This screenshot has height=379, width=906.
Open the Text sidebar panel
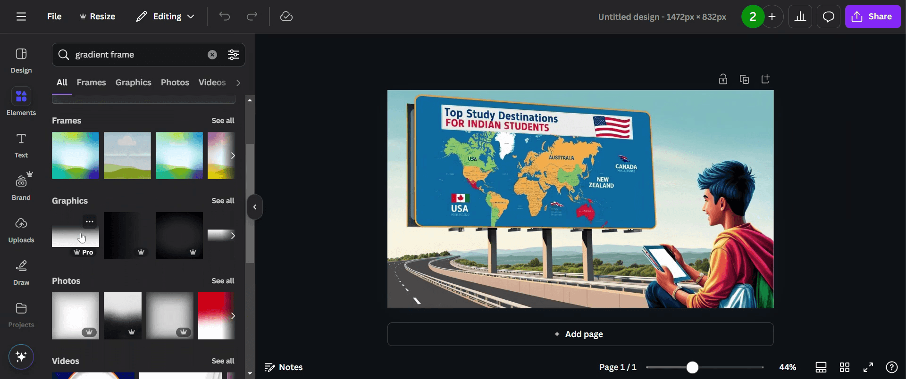21,145
